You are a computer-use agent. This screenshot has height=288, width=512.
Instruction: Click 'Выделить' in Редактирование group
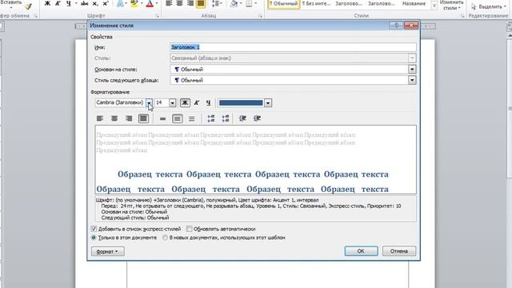pyautogui.click(x=488, y=6)
